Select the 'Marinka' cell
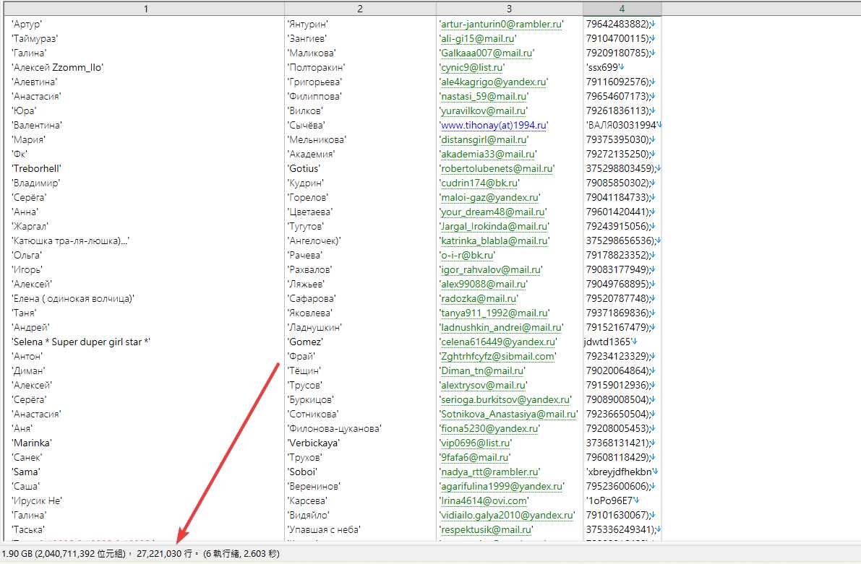Screen dimensions: 861x564 [x=32, y=443]
